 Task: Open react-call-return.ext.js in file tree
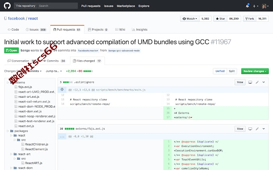34,102
